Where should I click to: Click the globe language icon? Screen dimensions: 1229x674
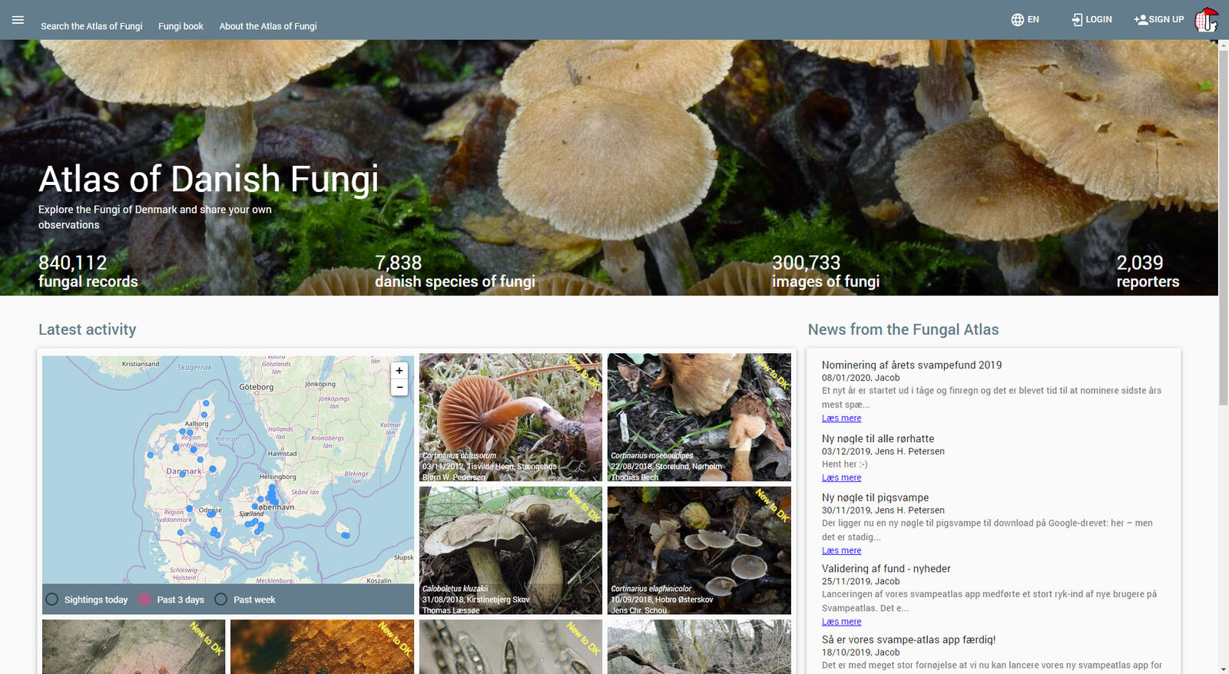click(1017, 20)
